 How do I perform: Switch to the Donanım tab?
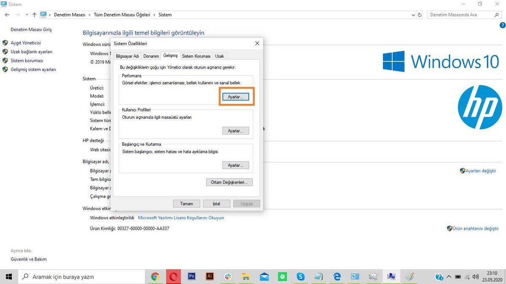coord(151,56)
